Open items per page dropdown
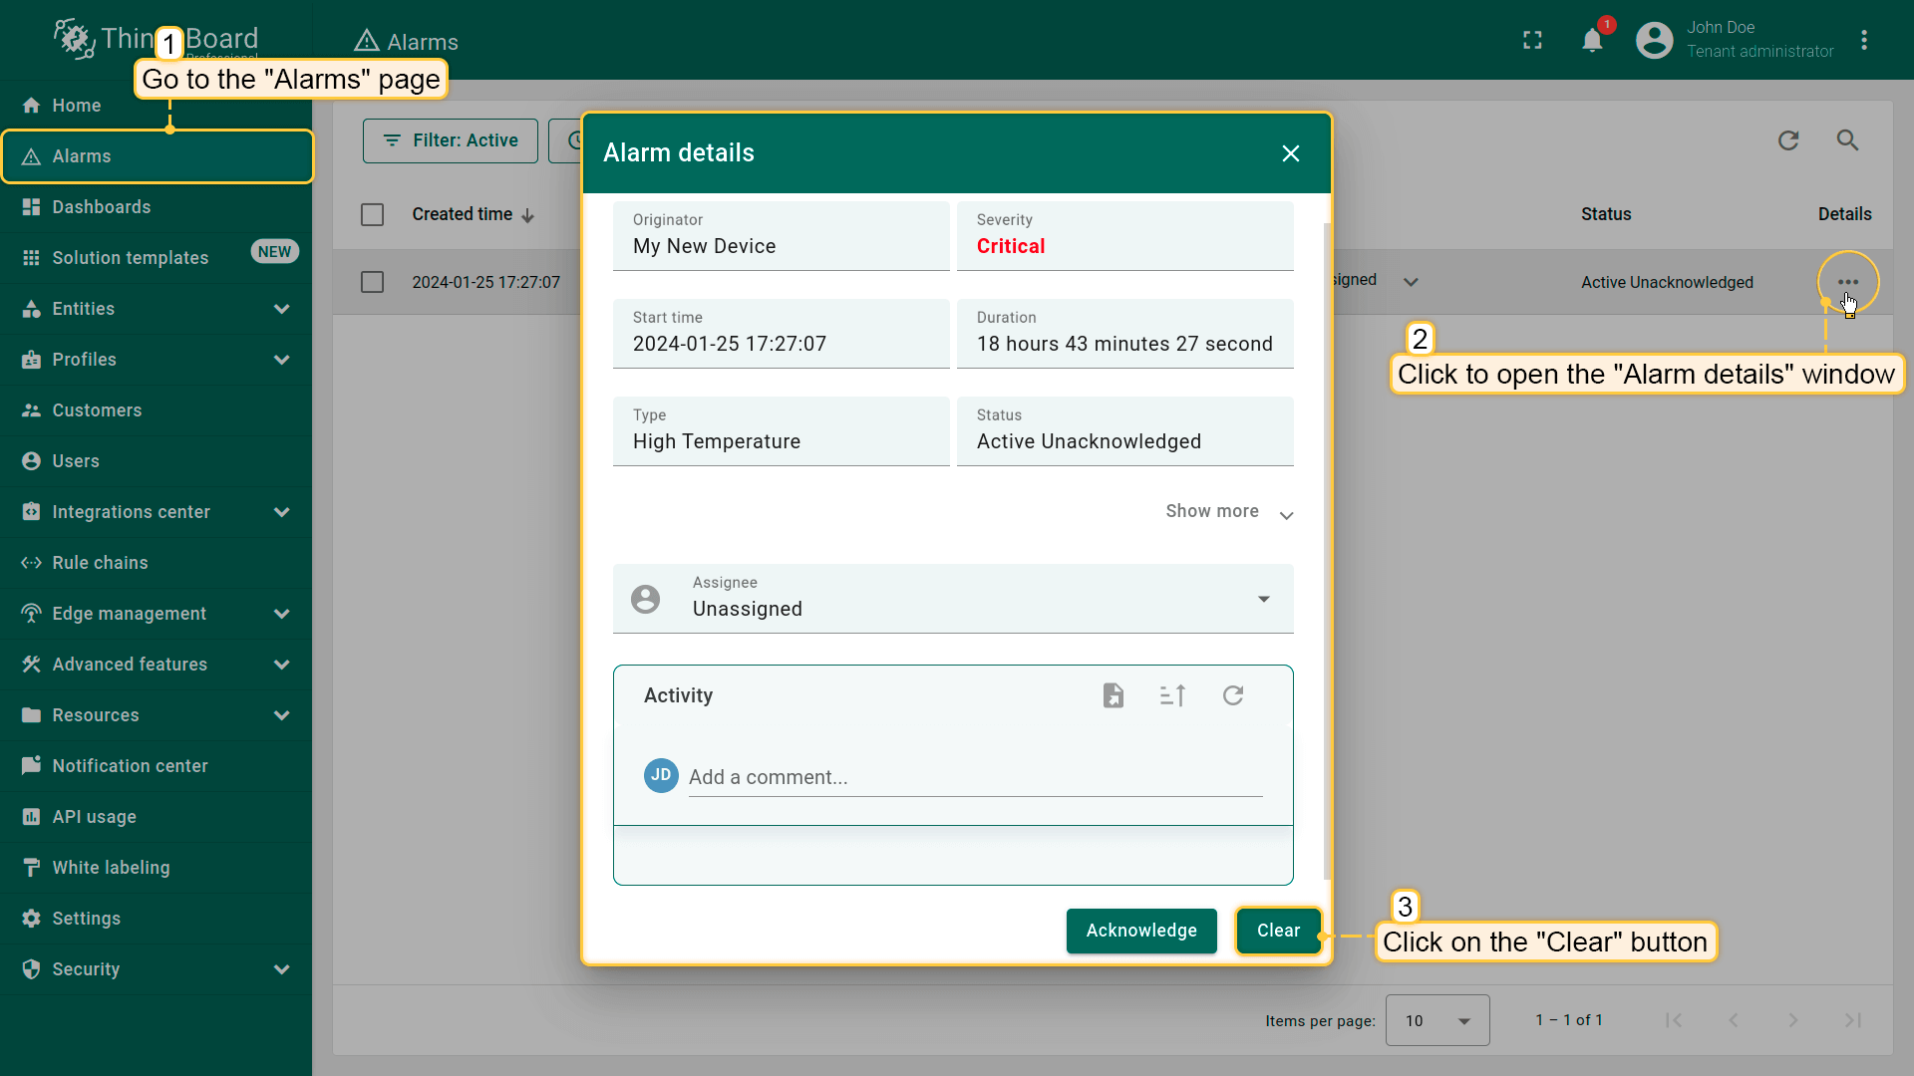 pos(1436,1020)
